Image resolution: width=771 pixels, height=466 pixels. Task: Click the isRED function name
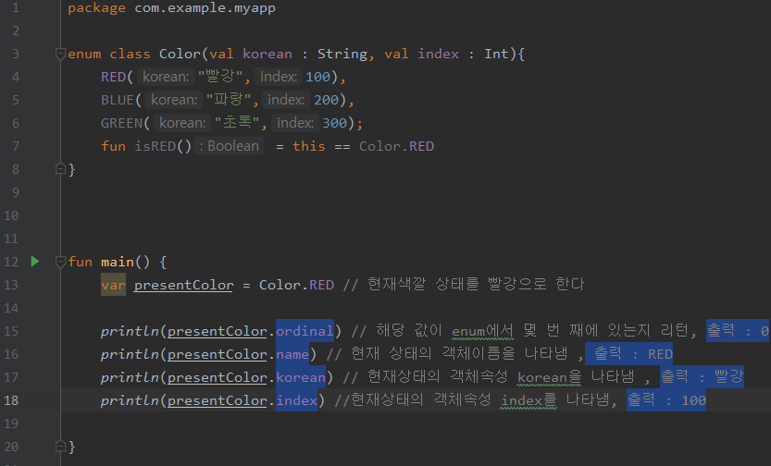[155, 146]
